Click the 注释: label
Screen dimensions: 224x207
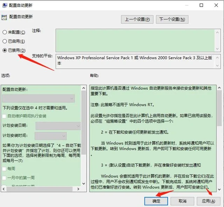pos(36,31)
